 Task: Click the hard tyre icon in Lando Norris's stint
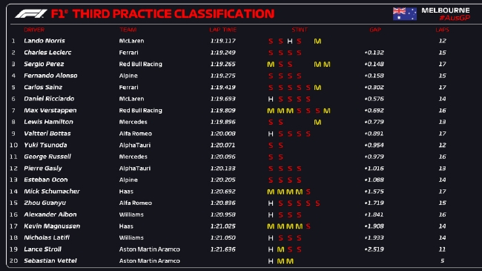(289, 41)
